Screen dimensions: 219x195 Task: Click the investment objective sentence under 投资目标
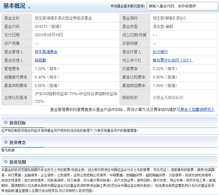pyautogui.click(x=70, y=131)
